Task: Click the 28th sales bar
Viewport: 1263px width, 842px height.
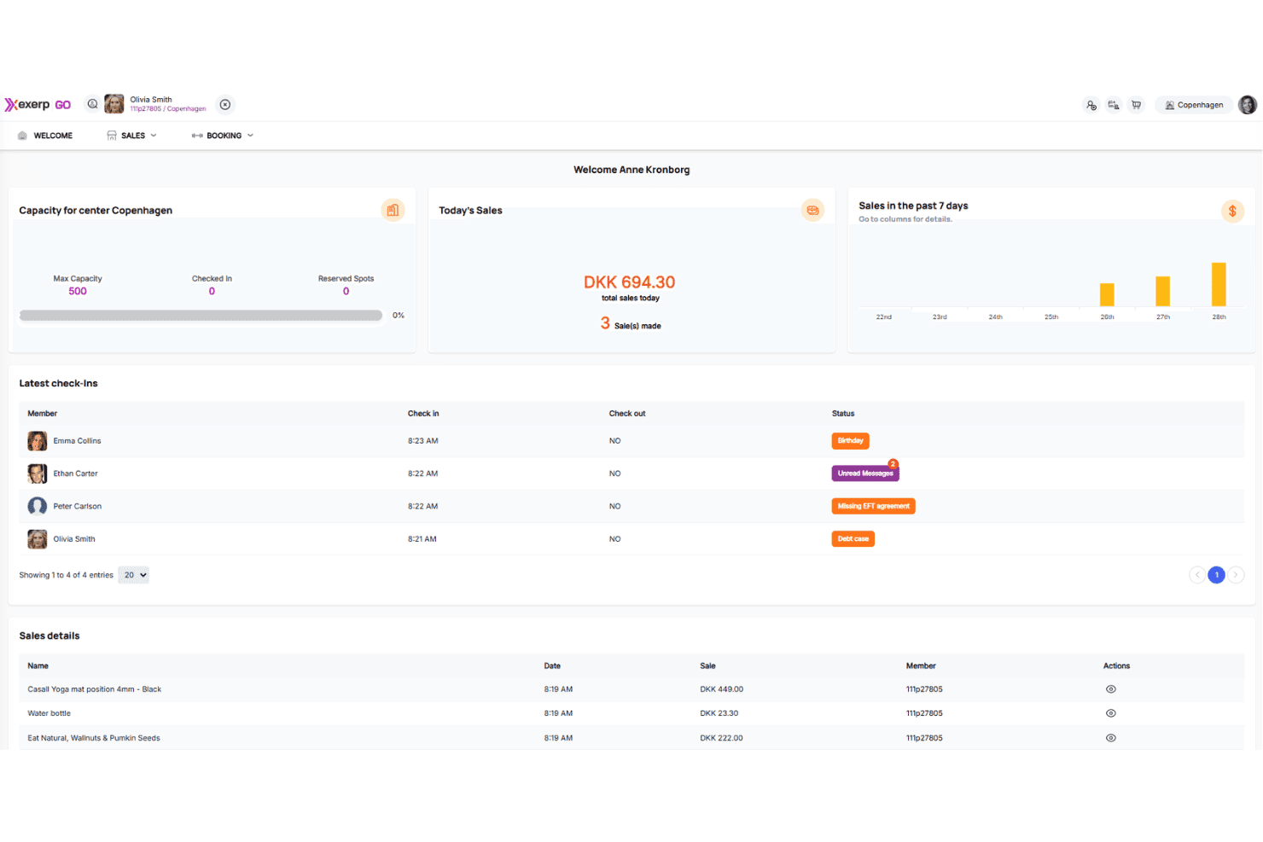Action: click(1219, 284)
